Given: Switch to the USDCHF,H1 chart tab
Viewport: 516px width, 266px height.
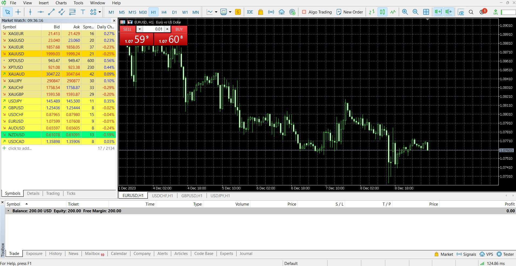Looking at the screenshot, I should (x=162, y=196).
